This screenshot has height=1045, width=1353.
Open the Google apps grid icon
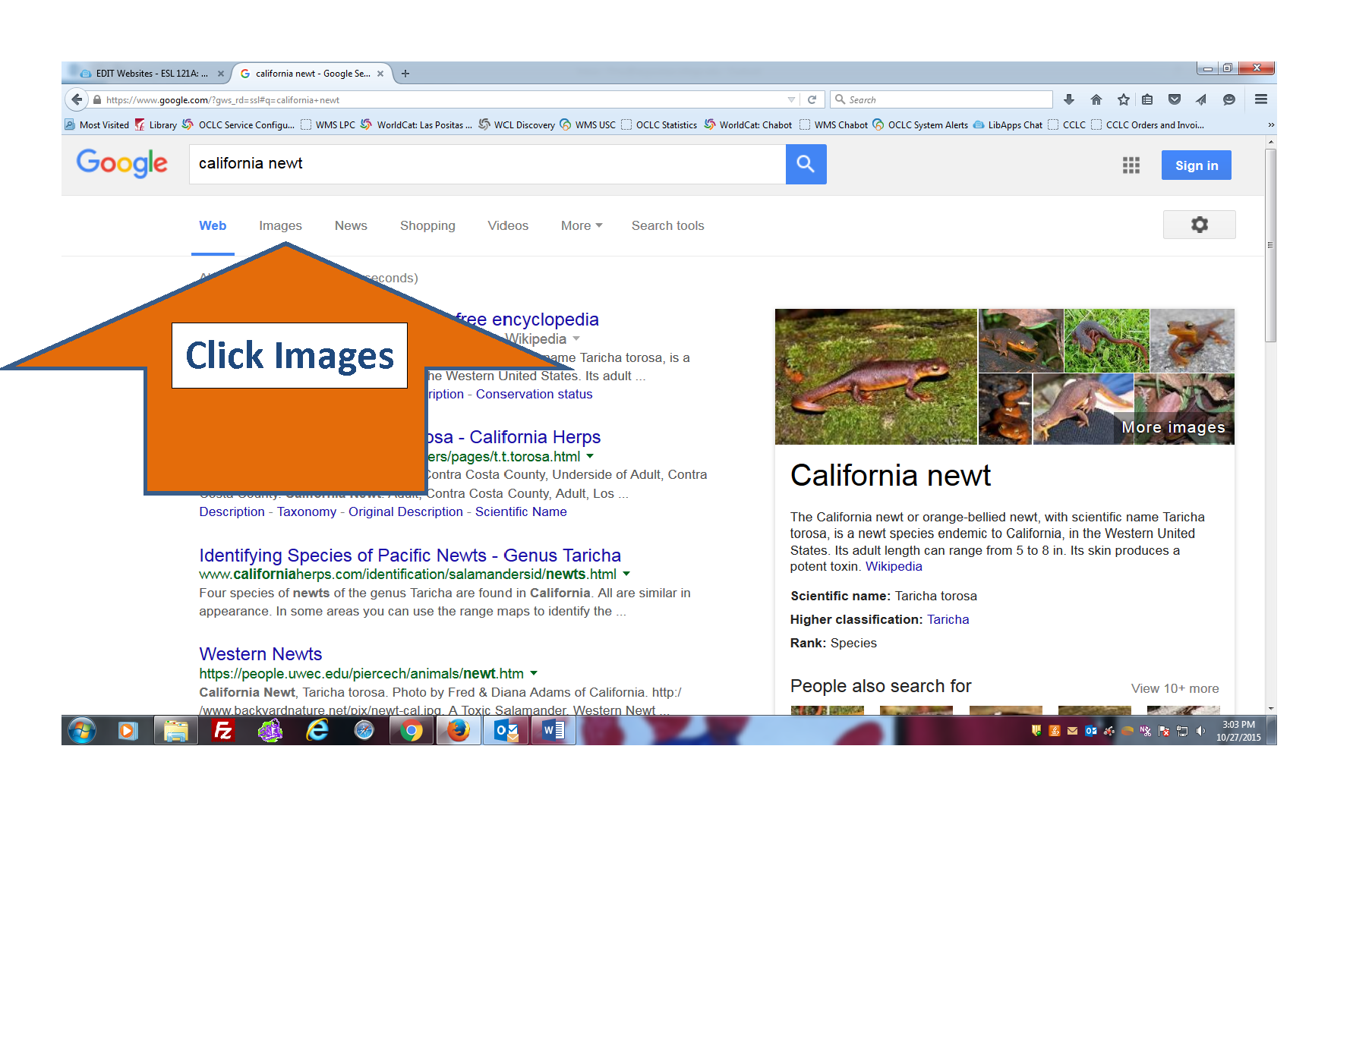coord(1131,165)
